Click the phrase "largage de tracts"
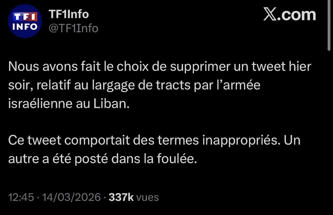Screen dimensions: 333x215 142,86
